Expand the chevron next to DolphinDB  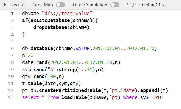[164, 5]
